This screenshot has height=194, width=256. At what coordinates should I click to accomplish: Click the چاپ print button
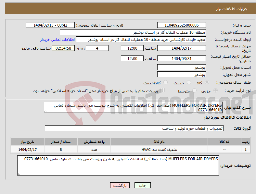143,185
